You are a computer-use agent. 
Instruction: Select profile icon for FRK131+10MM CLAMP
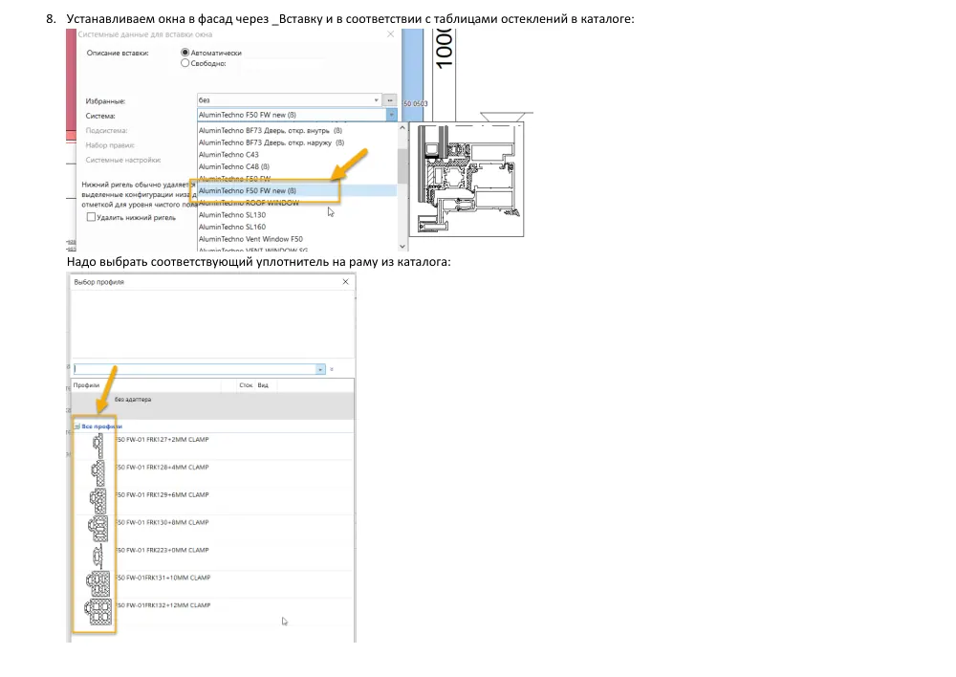(98, 583)
